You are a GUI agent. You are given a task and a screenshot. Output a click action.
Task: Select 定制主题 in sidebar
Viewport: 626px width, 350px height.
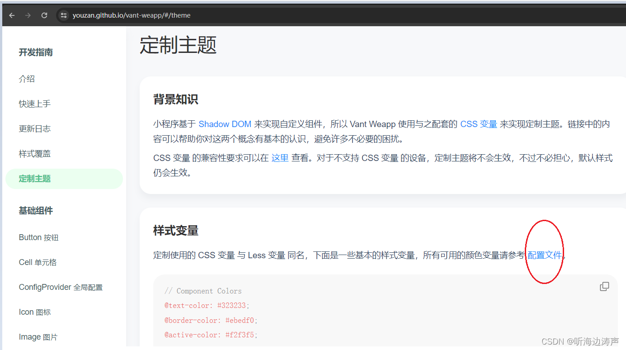pos(64,179)
